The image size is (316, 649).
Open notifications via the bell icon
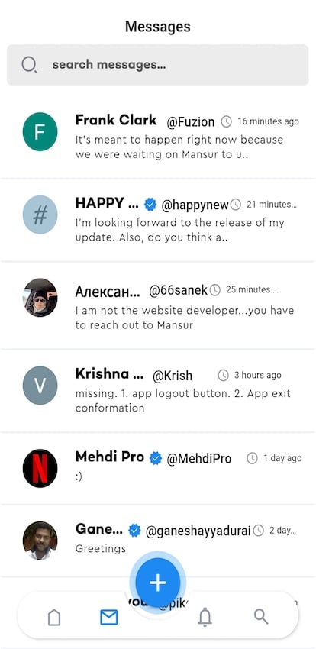pos(205,618)
